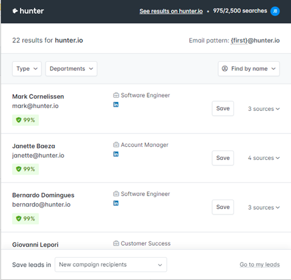
Task: Click the name Mark Cornelissen
Action: click(38, 96)
